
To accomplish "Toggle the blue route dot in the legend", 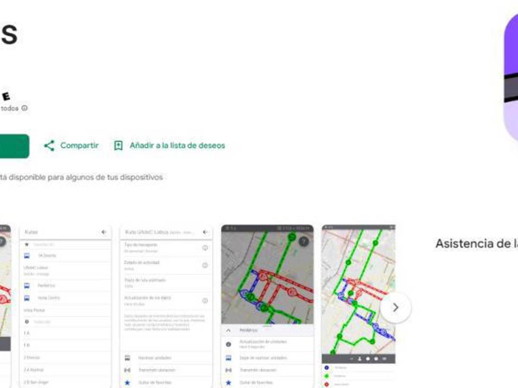I will click(326, 367).
